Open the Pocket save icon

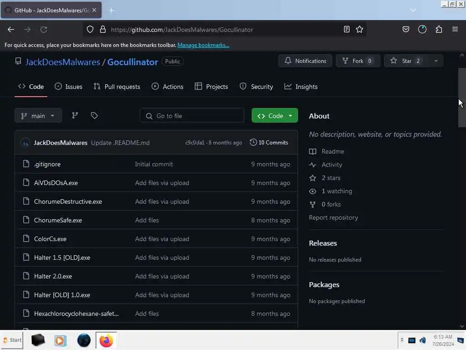pos(405,29)
